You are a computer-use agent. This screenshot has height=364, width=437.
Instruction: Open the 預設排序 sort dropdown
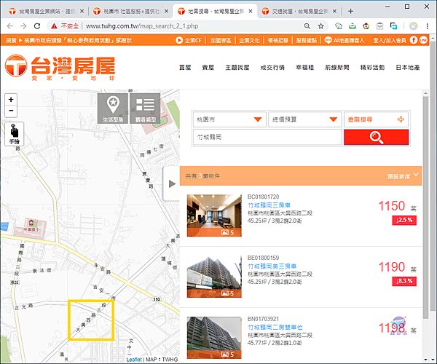click(403, 175)
